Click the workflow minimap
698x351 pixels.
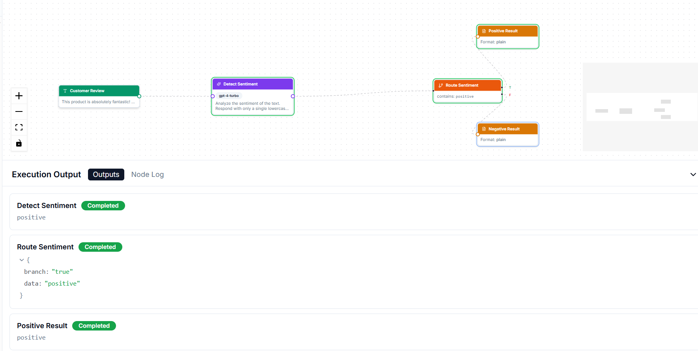click(x=640, y=107)
